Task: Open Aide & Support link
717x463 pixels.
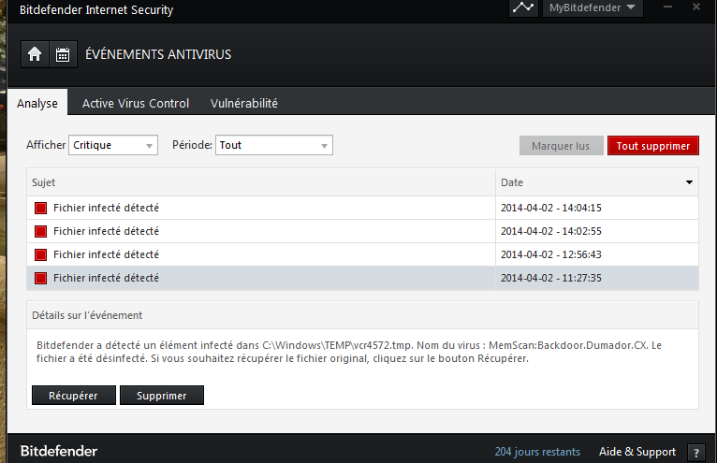Action: [x=637, y=452]
